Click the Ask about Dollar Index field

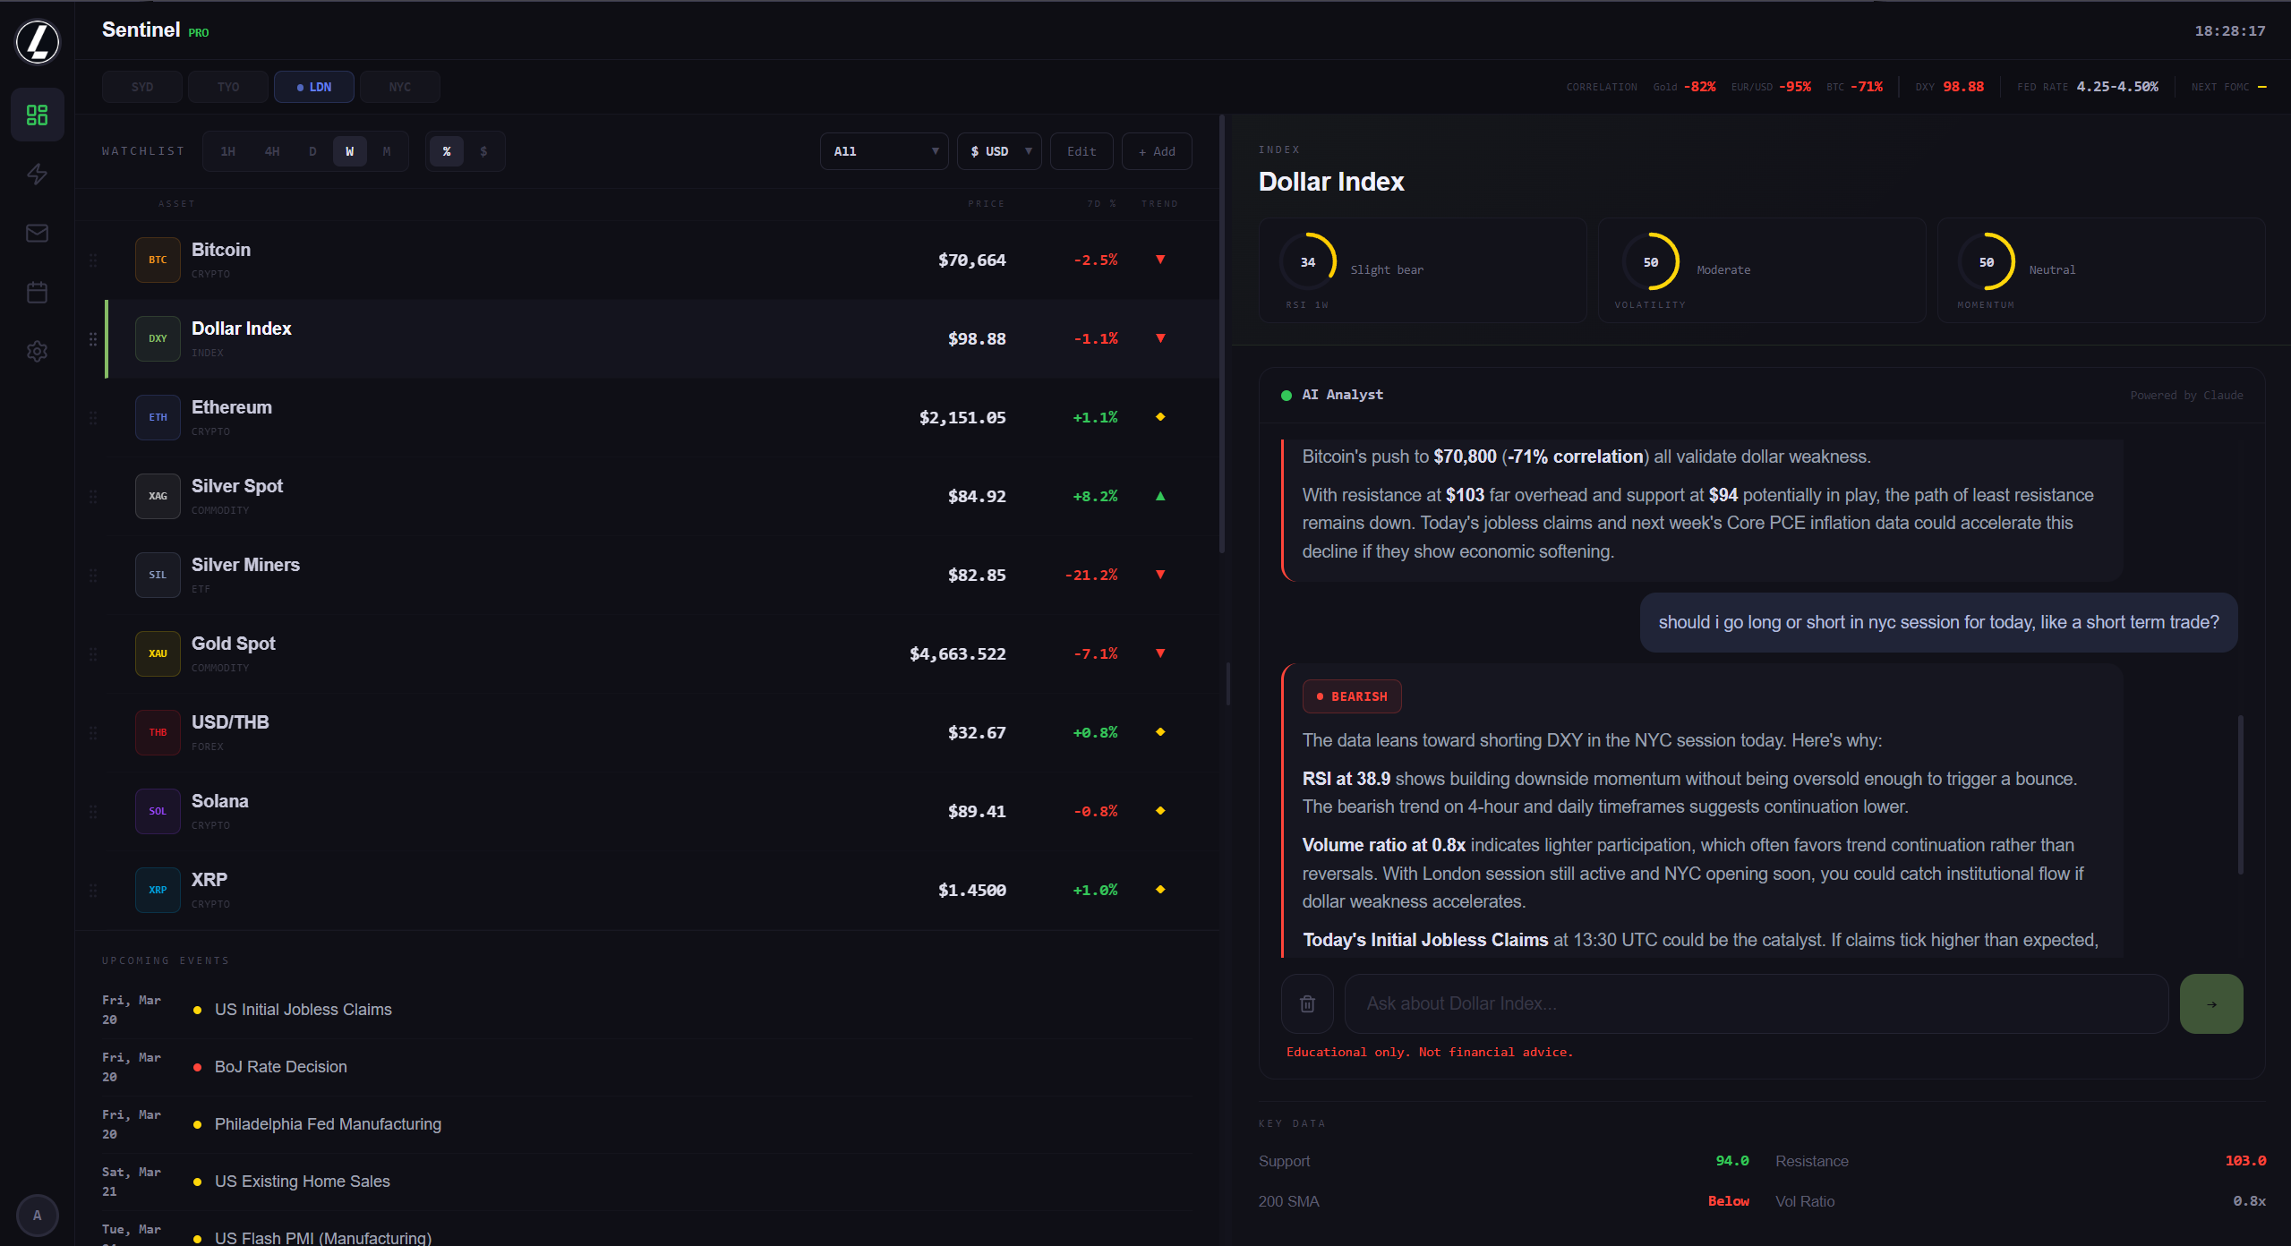coord(1755,1003)
